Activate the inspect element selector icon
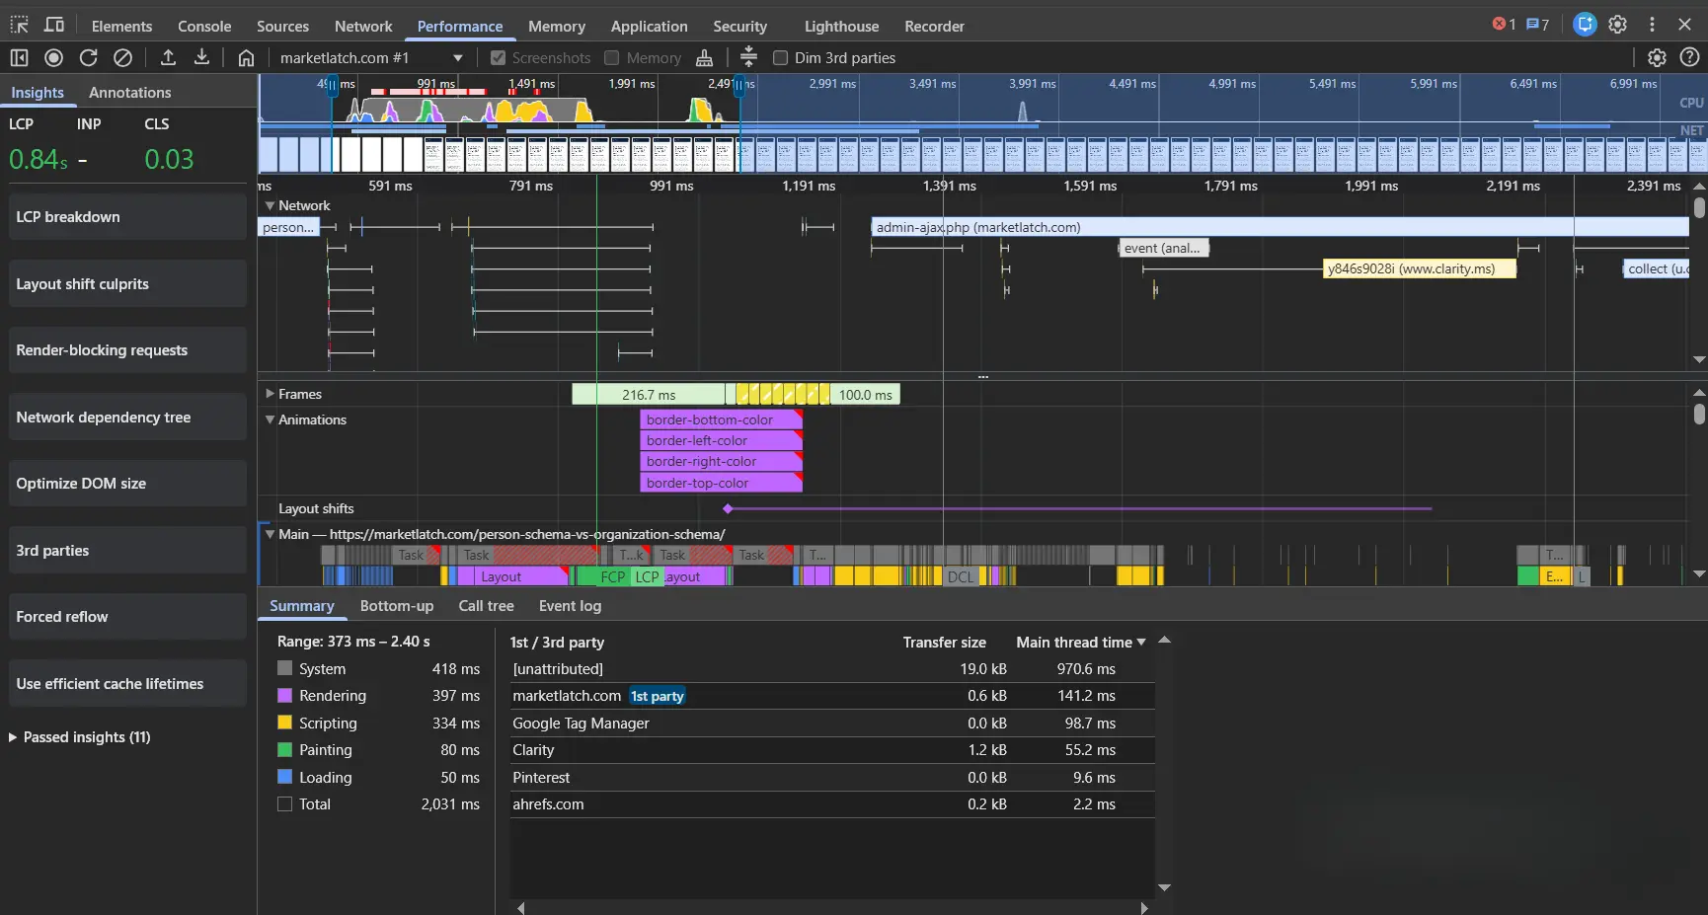Screen dimensions: 1708x915 [19, 25]
